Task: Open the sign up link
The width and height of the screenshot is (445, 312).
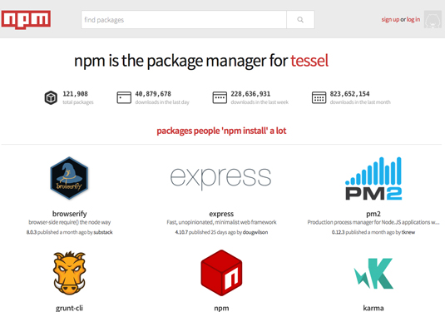Action: click(390, 20)
